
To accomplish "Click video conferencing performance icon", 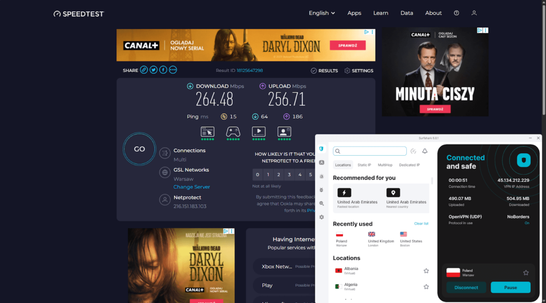I will (284, 132).
